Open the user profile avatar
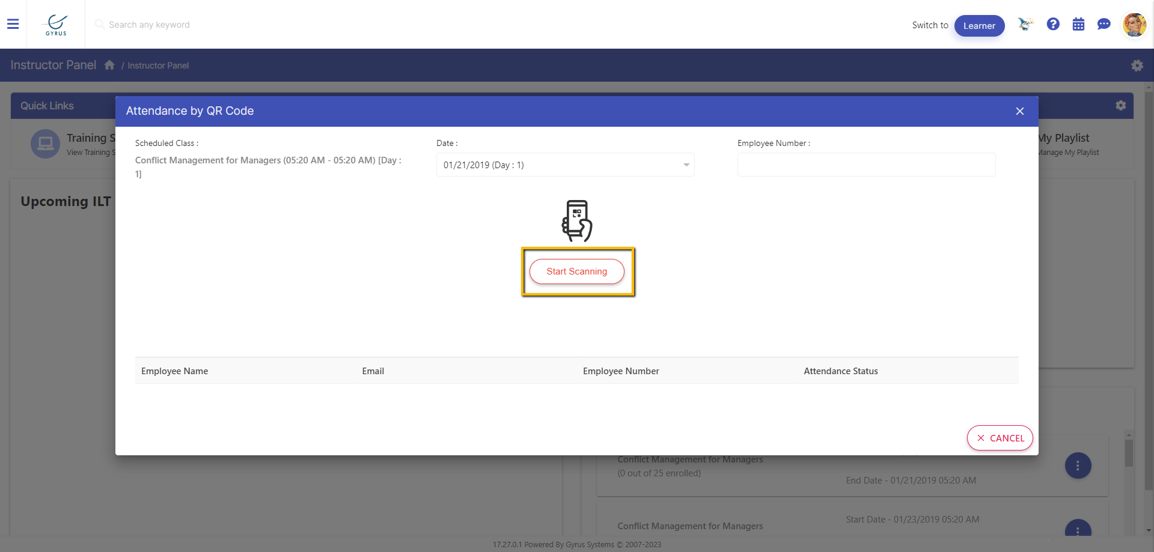Viewport: 1154px width, 552px height. 1134,25
